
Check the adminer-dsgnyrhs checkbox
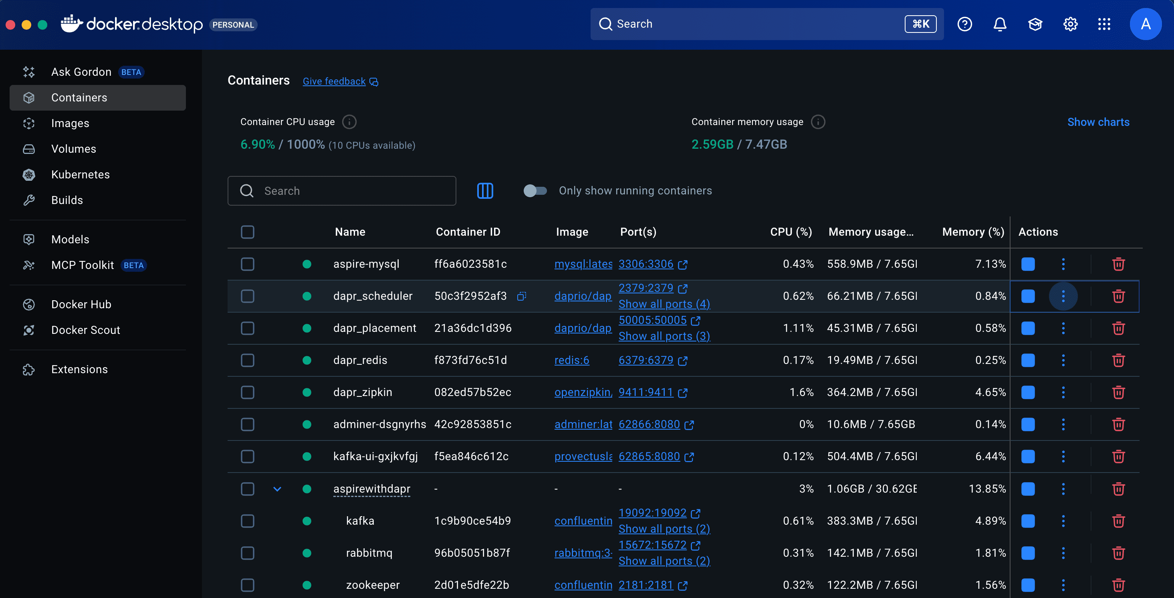click(x=248, y=424)
